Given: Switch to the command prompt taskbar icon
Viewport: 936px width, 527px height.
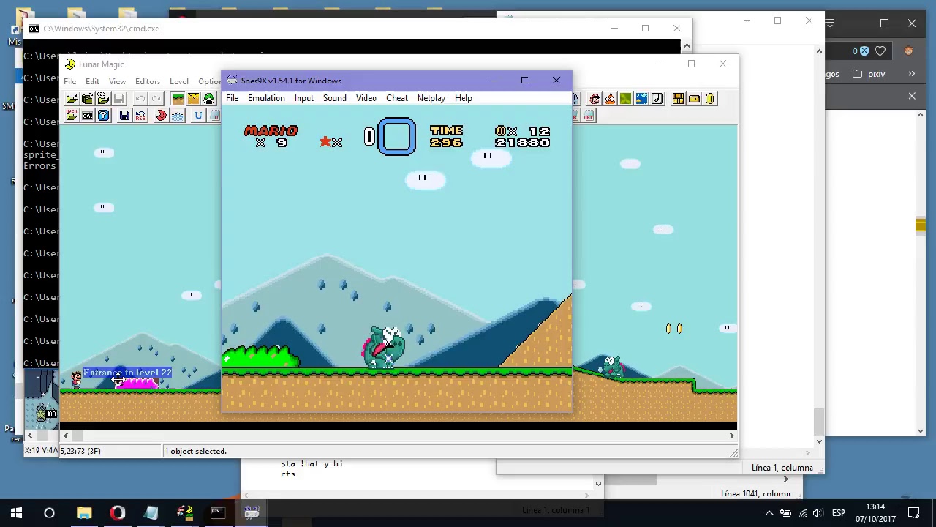Looking at the screenshot, I should [218, 513].
